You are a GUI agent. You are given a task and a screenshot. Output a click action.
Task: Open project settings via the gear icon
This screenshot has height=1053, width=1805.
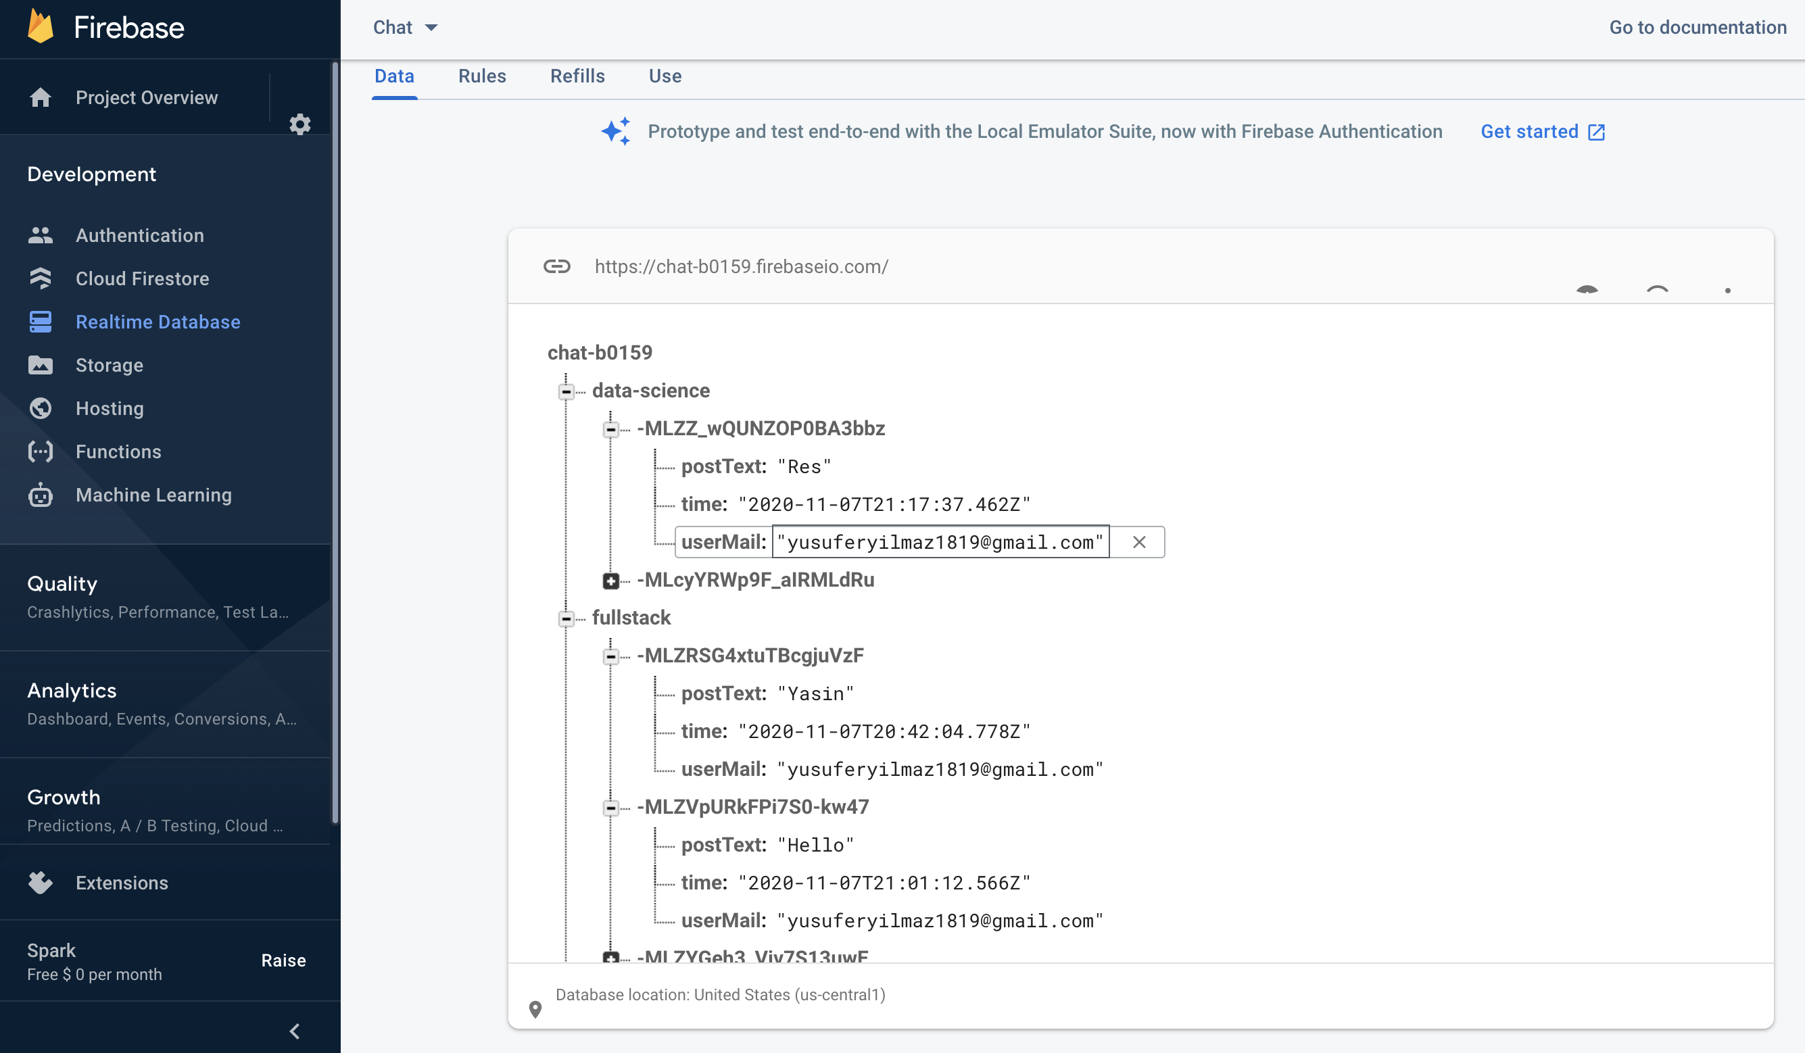(x=300, y=124)
